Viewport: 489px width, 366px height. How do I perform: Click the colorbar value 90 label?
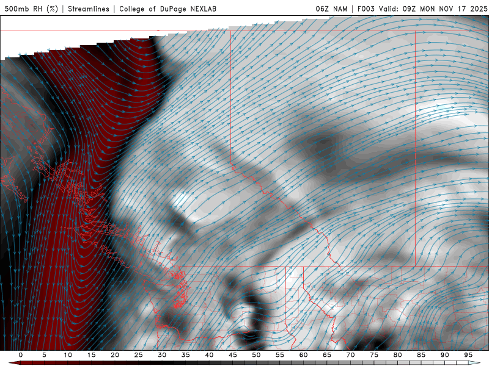pyautogui.click(x=444, y=355)
